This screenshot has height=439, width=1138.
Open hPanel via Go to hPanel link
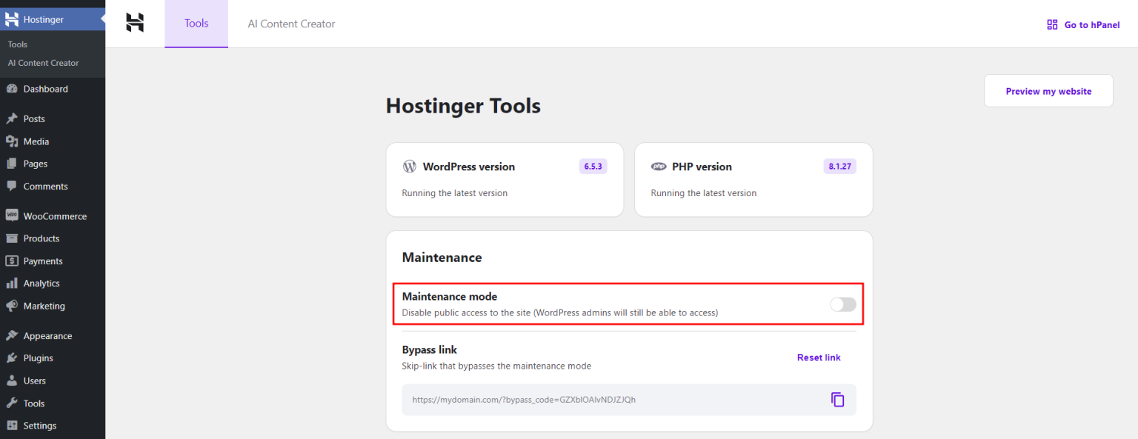pos(1082,24)
